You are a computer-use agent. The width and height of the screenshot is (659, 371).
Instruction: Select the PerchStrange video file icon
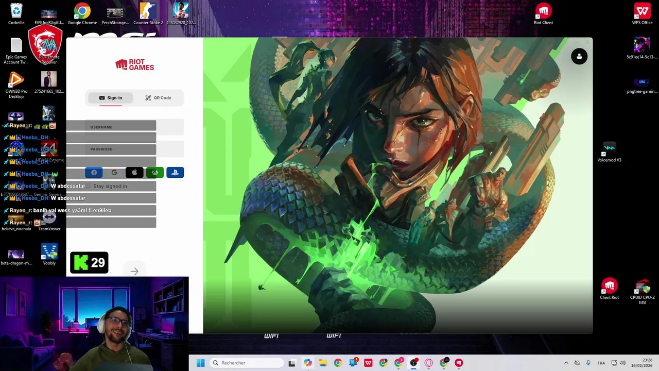[x=115, y=14]
